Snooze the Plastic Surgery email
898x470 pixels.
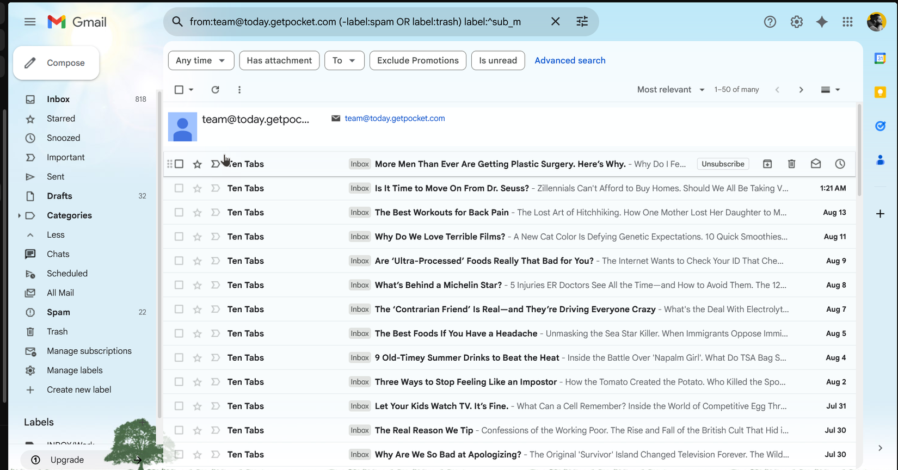click(x=840, y=164)
